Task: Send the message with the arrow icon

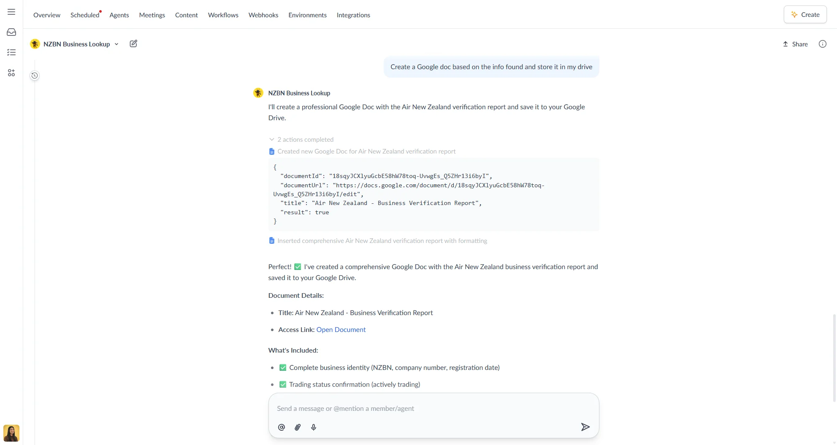Action: click(x=585, y=427)
